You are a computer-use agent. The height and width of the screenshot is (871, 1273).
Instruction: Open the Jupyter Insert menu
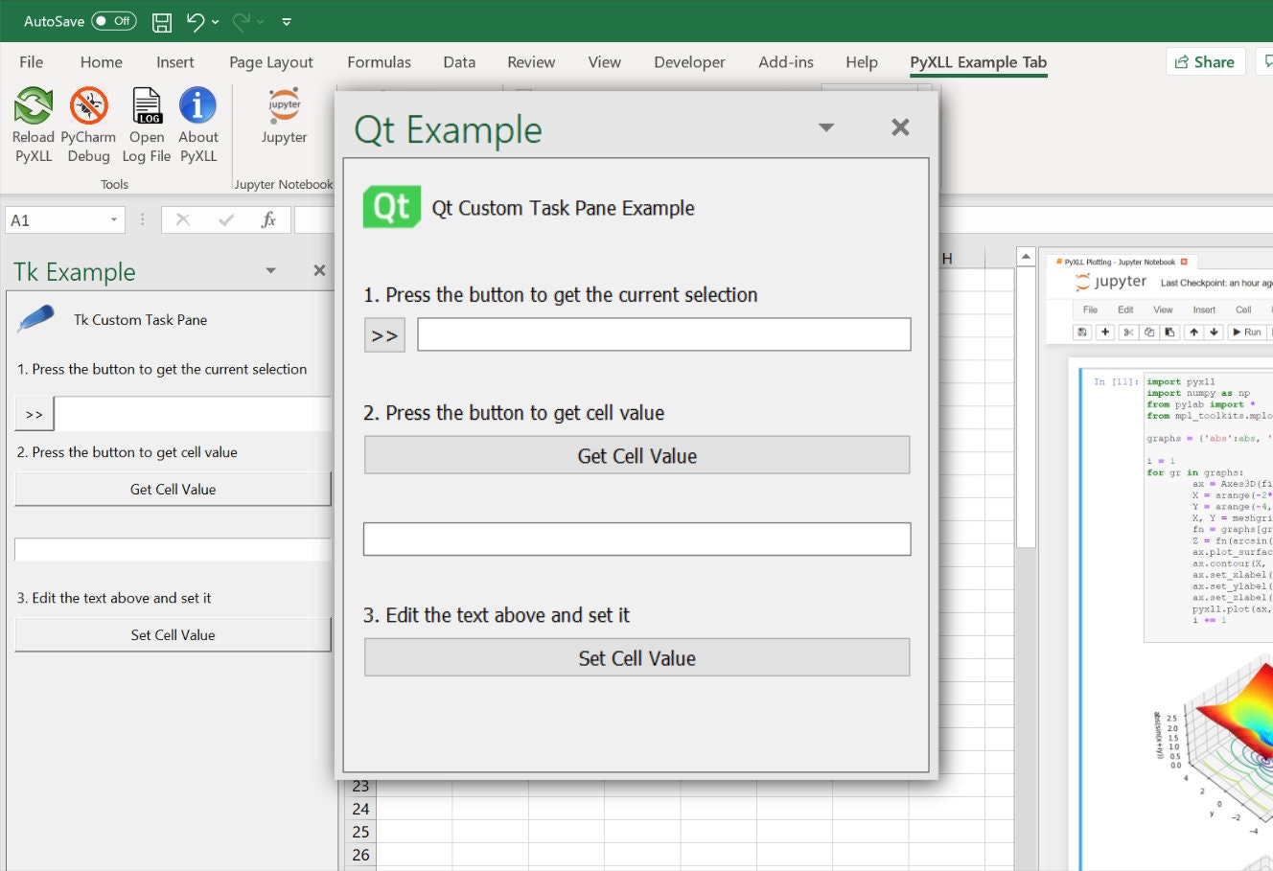pos(1204,309)
